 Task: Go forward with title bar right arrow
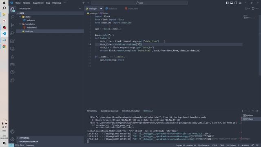(88, 3)
